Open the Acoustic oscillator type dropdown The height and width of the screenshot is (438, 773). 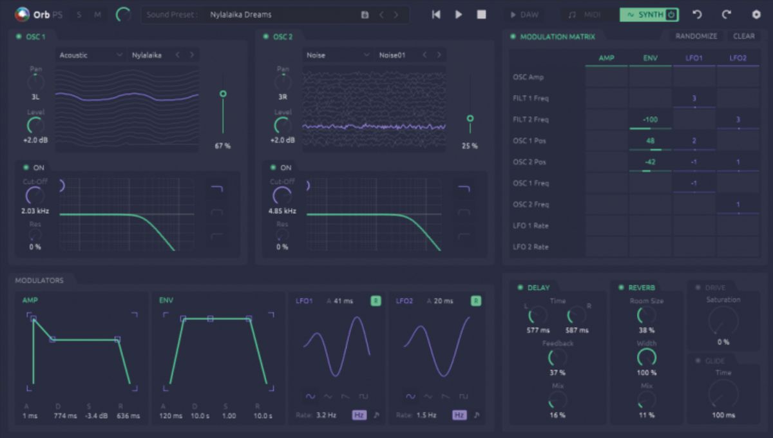[x=90, y=55]
